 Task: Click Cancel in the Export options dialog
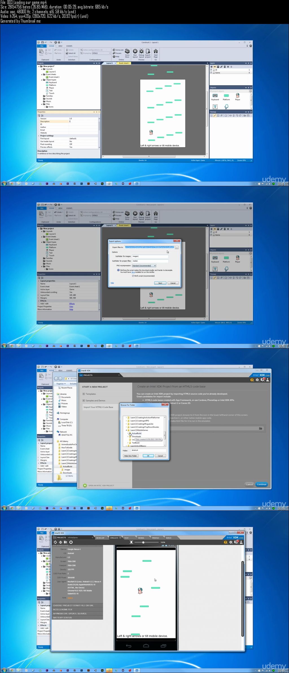(x=173, y=283)
